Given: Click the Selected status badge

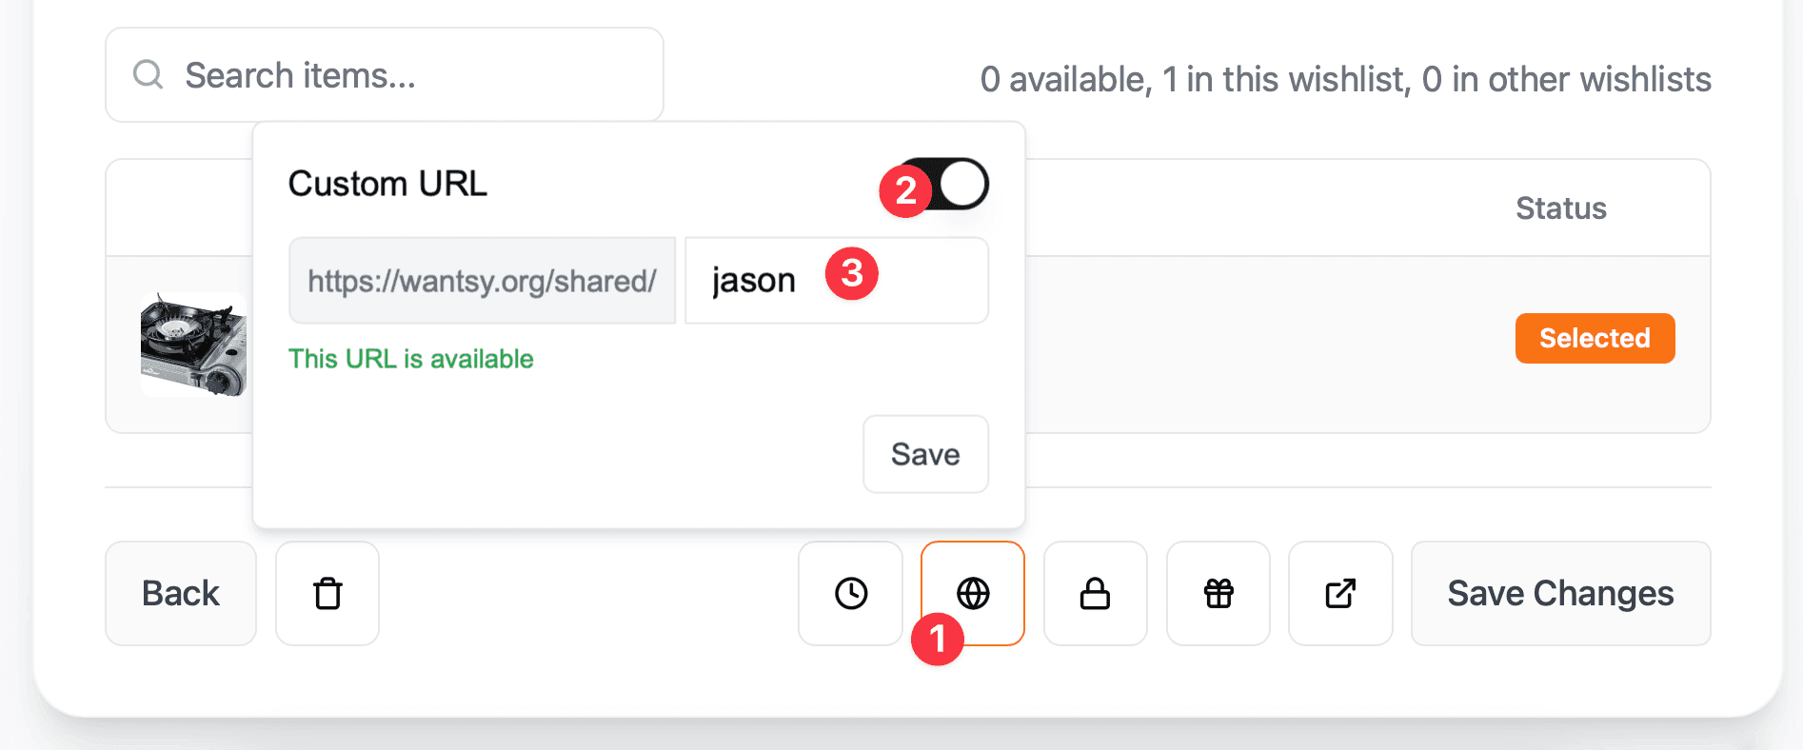Looking at the screenshot, I should coord(1595,338).
